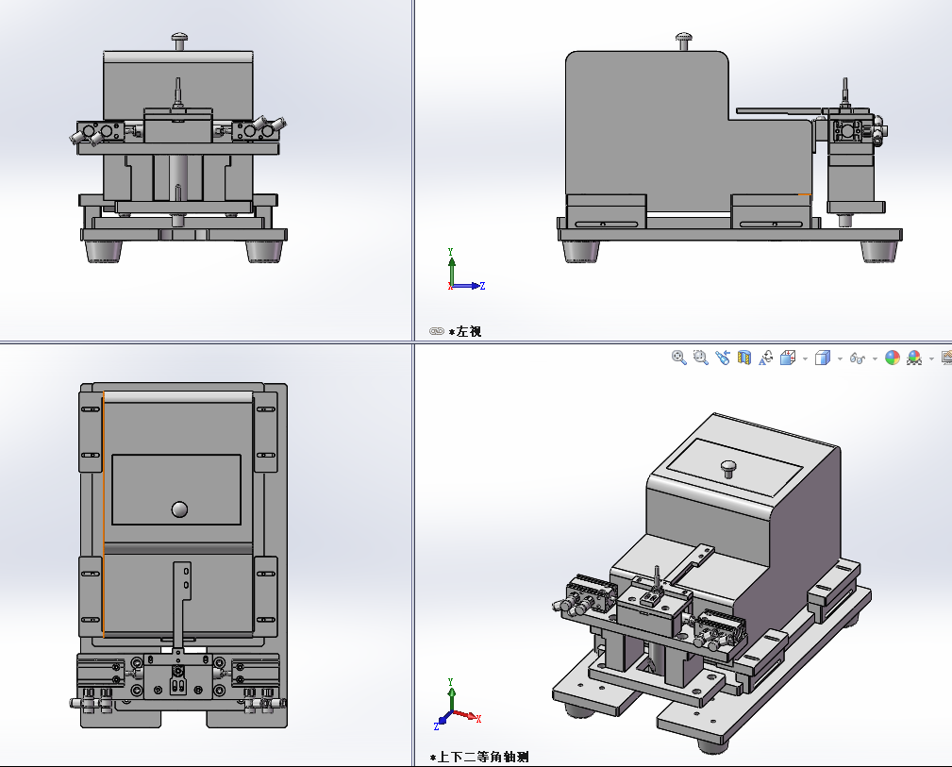Viewport: 952px width, 767px height.
Task: Click the linked views chain icon
Action: coord(437,331)
